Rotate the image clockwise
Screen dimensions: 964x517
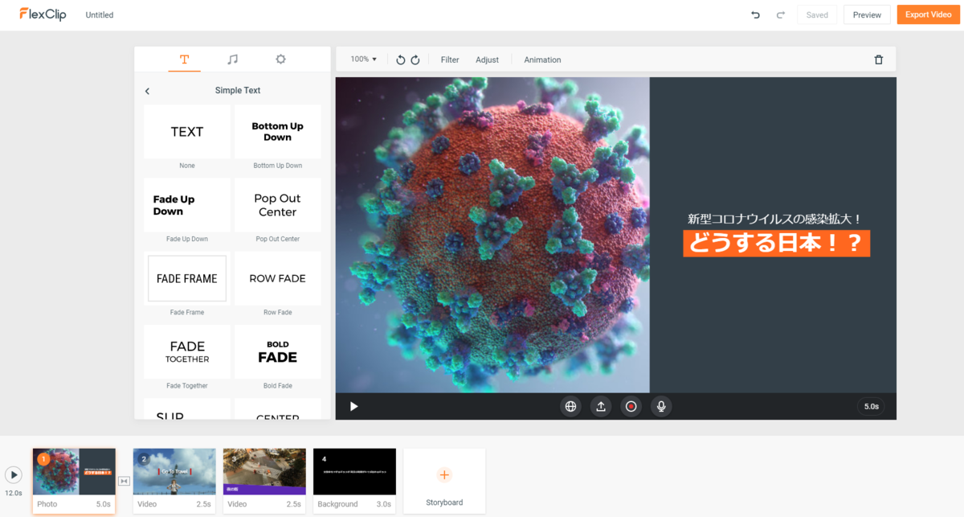tap(415, 60)
